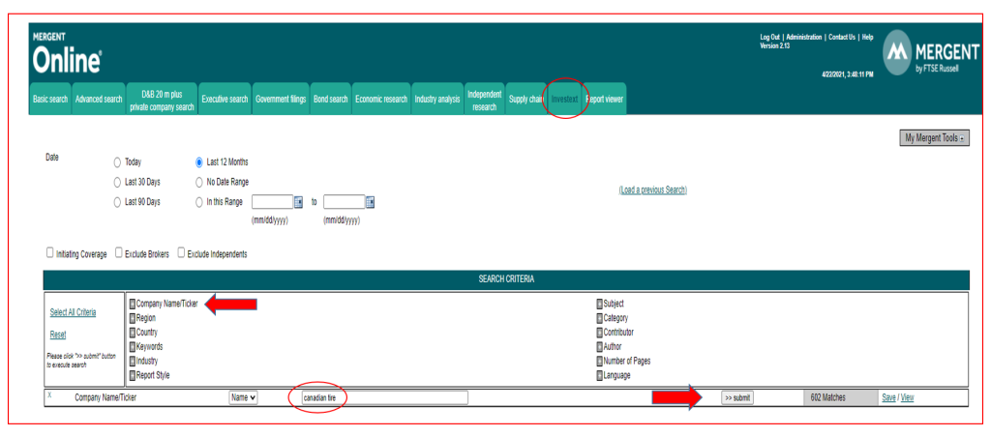The height and width of the screenshot is (437, 991).
Task: Click the Mergent Online logo
Action: pos(67,54)
